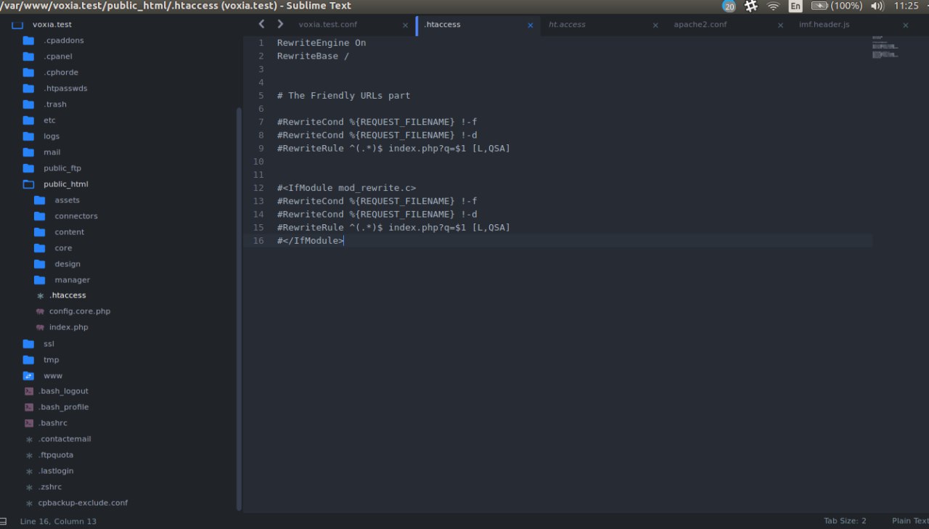929x529 pixels.
Task: Go back with the left arrow
Action: (x=261, y=24)
